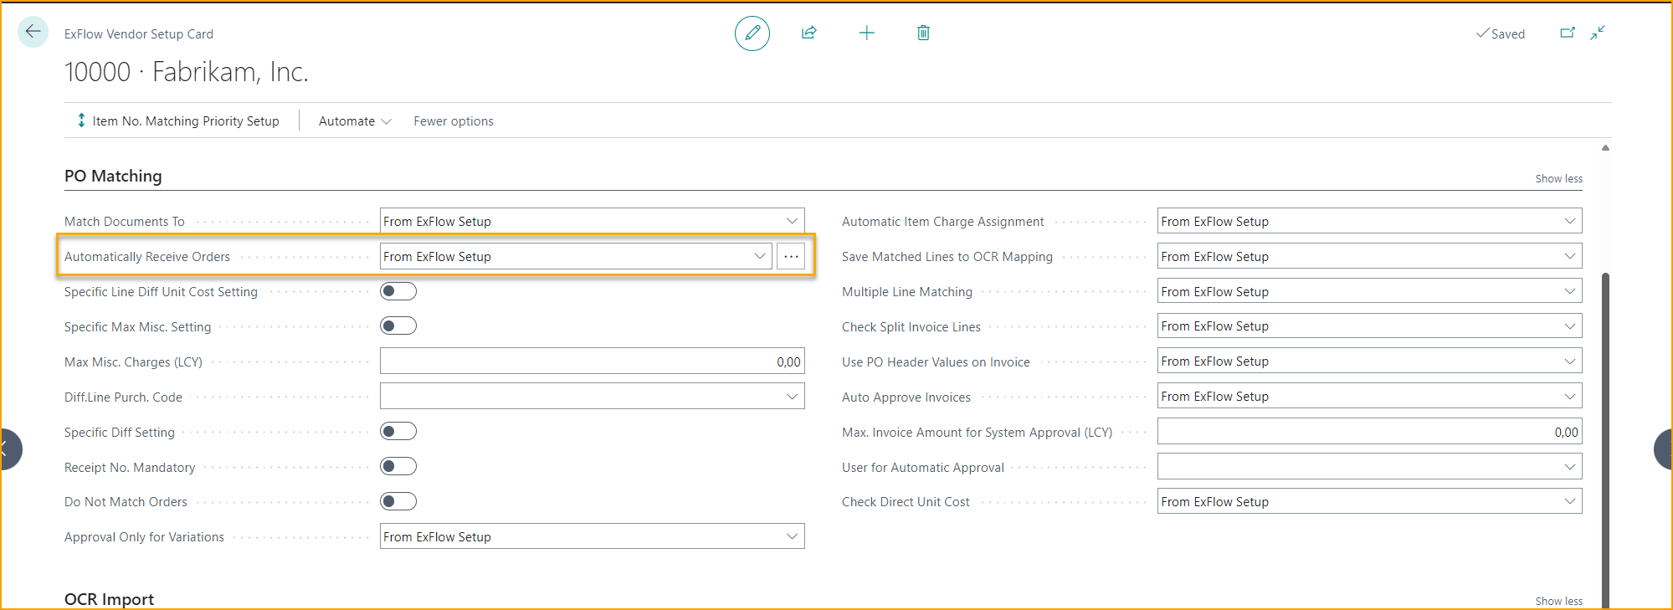
Task: Click the Saved status indicator
Action: click(1501, 33)
